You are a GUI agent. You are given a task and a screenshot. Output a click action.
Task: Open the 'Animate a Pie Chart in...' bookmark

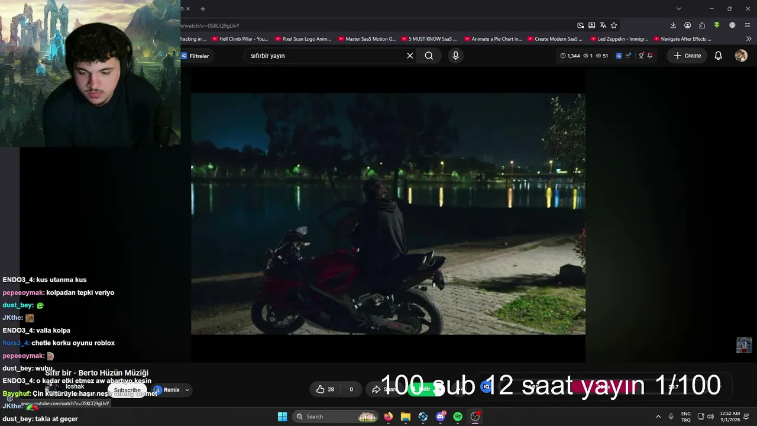[493, 39]
